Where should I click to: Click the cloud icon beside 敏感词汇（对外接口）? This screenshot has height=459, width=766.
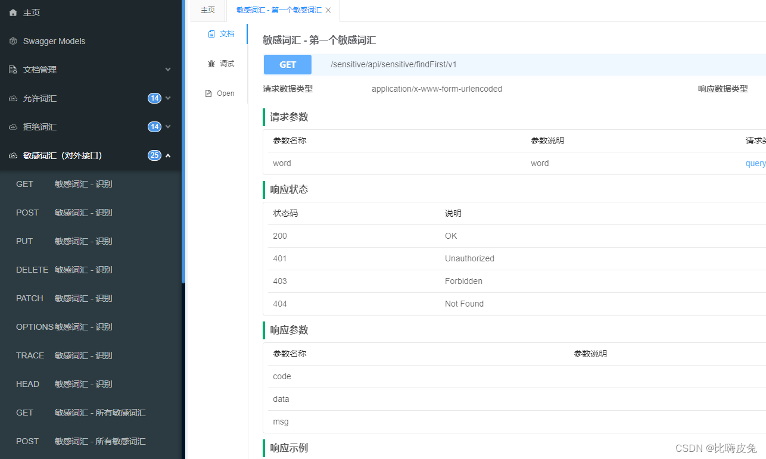(13, 155)
